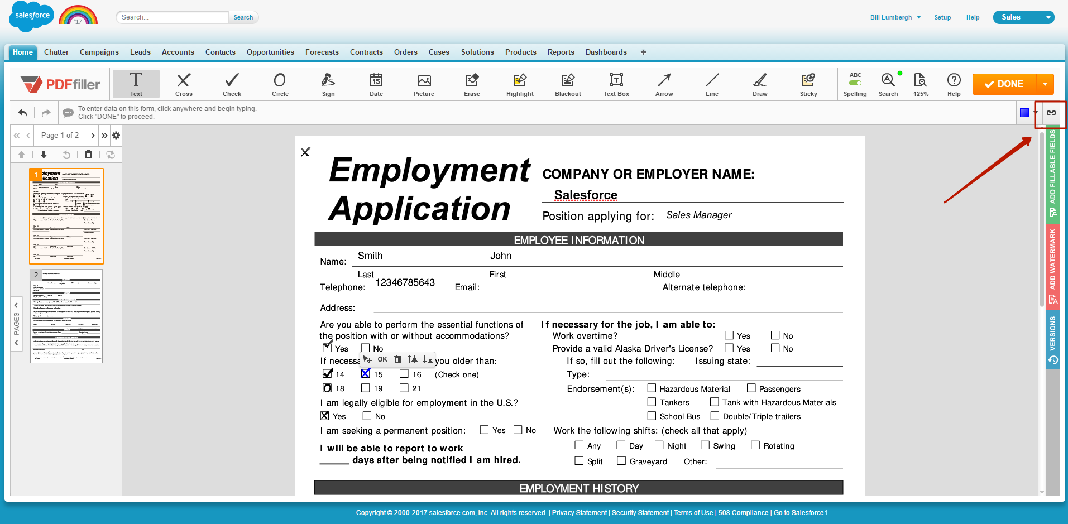Tick Yes for Work overtime
Viewport: 1068px width, 524px height.
coord(729,335)
